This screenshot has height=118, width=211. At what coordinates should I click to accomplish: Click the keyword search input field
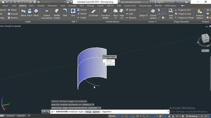[x=135, y=2]
